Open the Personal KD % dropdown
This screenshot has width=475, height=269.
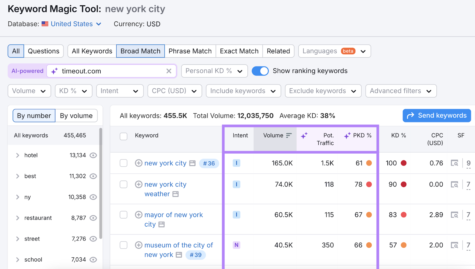[214, 71]
